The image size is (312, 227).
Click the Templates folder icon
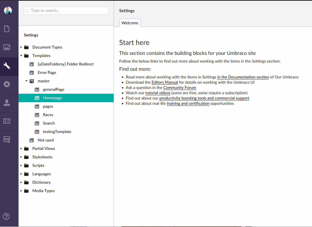coord(26,56)
